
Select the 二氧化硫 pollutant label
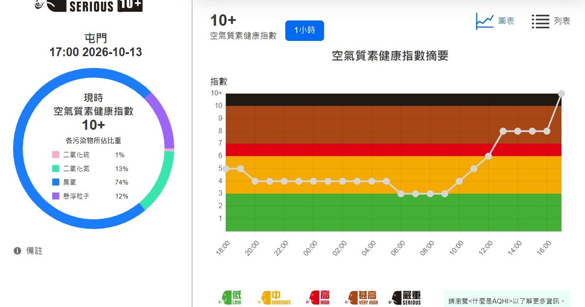[x=77, y=155]
